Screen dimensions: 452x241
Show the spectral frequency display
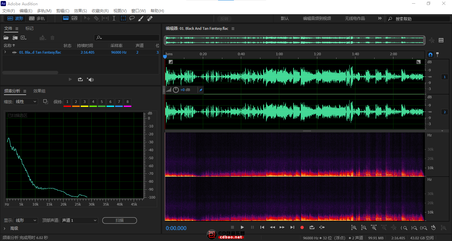point(66,19)
